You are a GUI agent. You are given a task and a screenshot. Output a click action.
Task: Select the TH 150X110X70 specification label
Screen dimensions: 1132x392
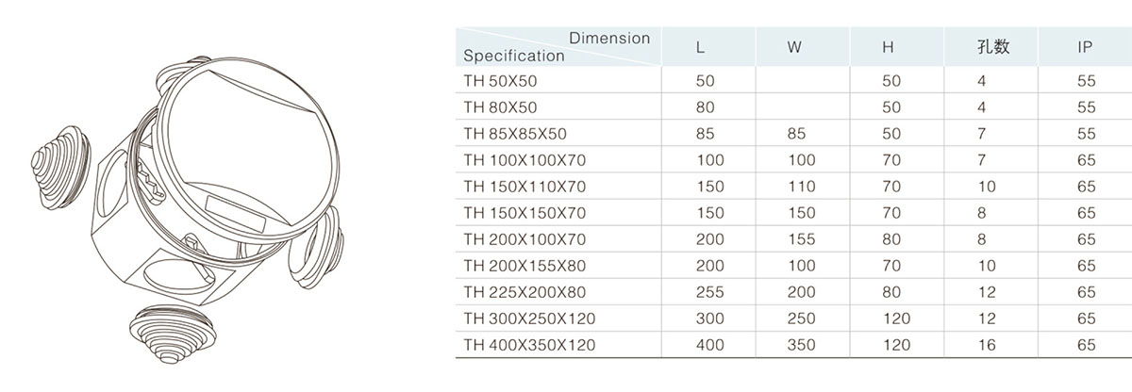pos(524,187)
